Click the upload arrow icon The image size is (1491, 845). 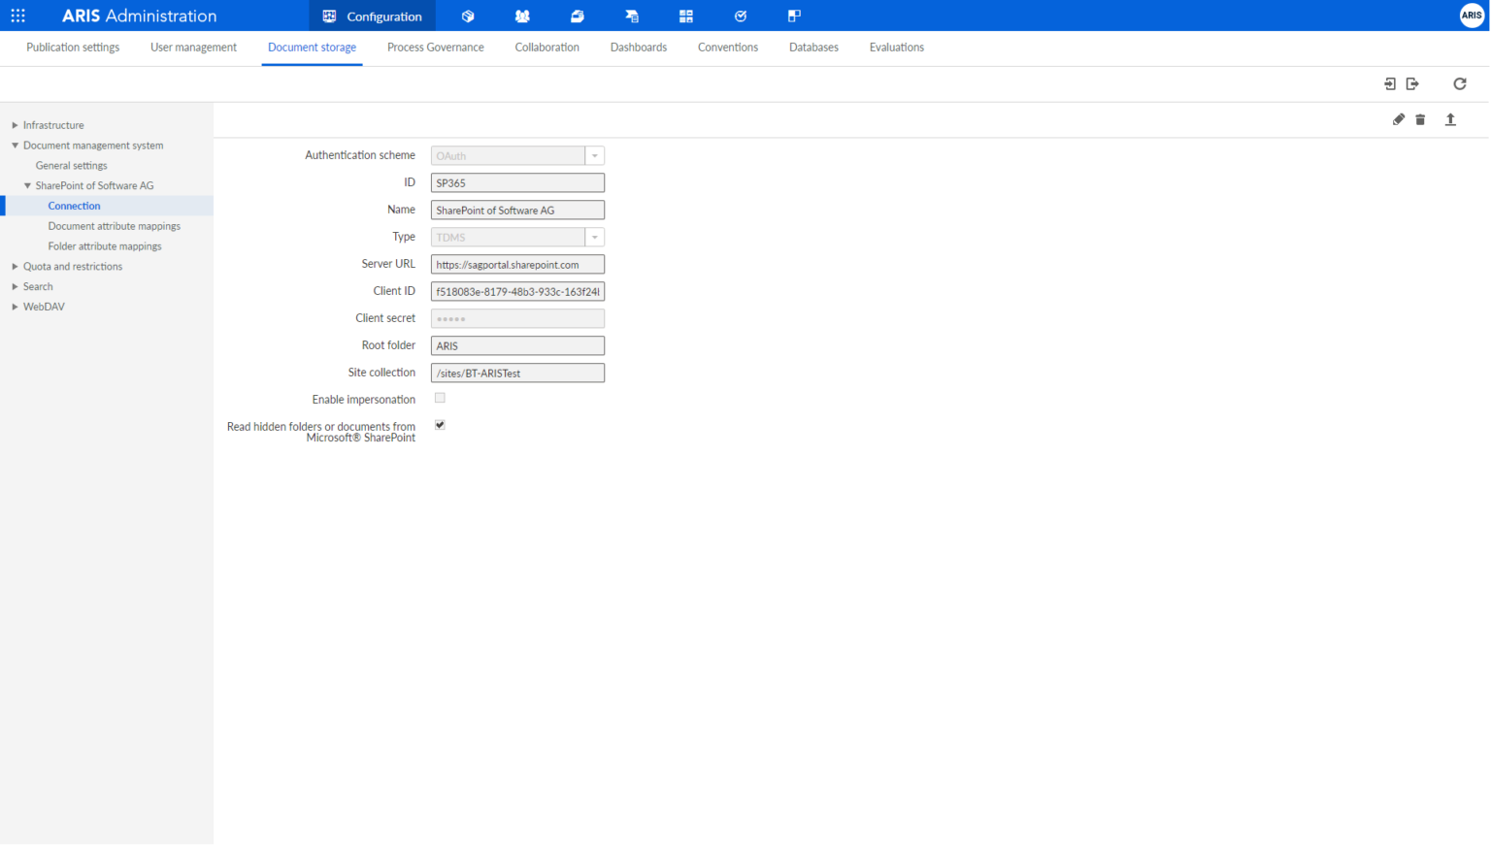pos(1450,119)
